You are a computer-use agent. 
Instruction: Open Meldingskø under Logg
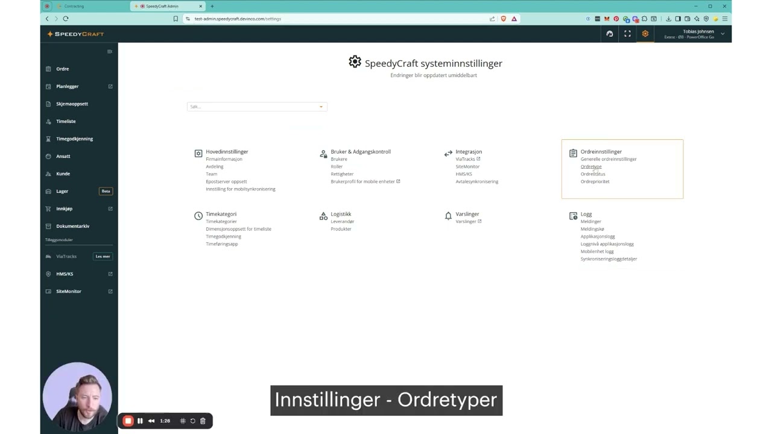(592, 229)
